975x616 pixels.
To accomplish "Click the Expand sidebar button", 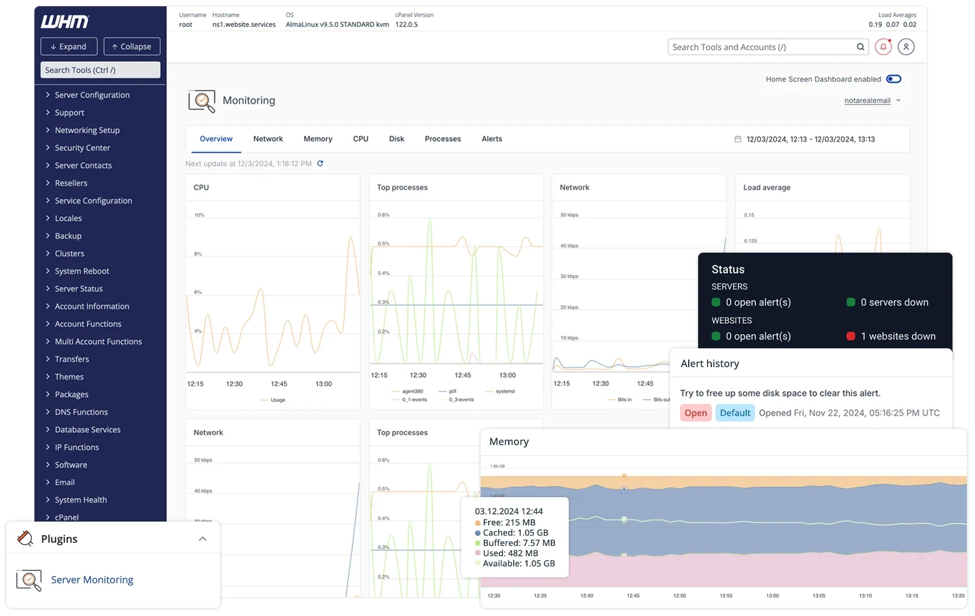I will click(x=69, y=46).
